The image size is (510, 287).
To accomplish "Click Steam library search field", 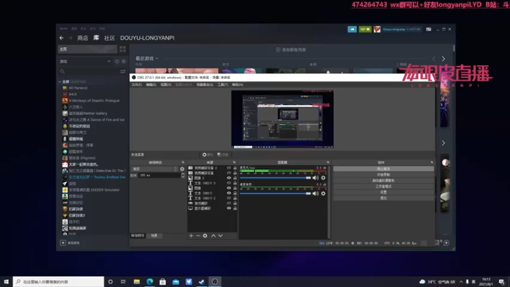I will click(x=89, y=71).
